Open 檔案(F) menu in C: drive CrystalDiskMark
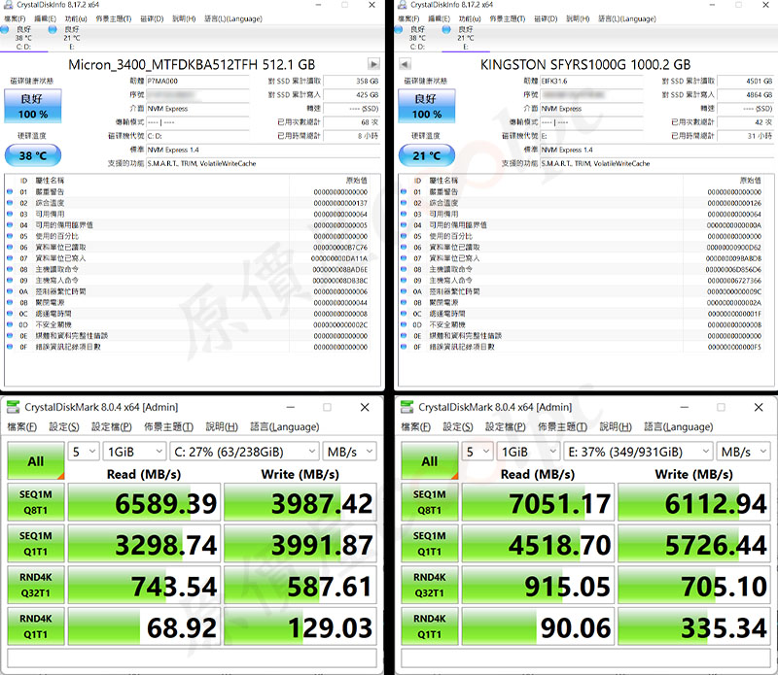This screenshot has height=675, width=778. pyautogui.click(x=21, y=426)
